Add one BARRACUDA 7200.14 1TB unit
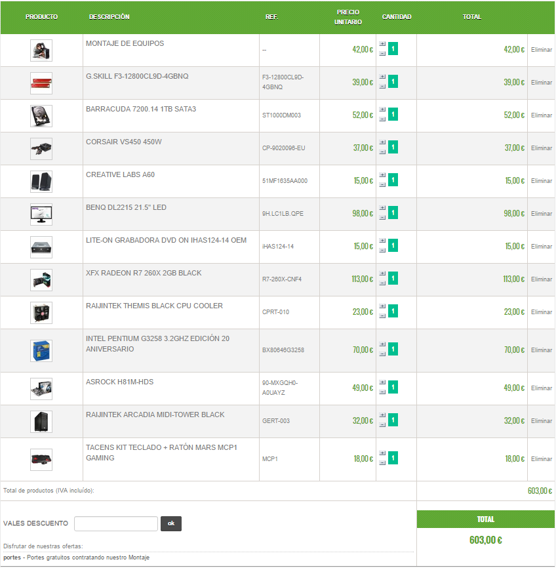 (382, 110)
